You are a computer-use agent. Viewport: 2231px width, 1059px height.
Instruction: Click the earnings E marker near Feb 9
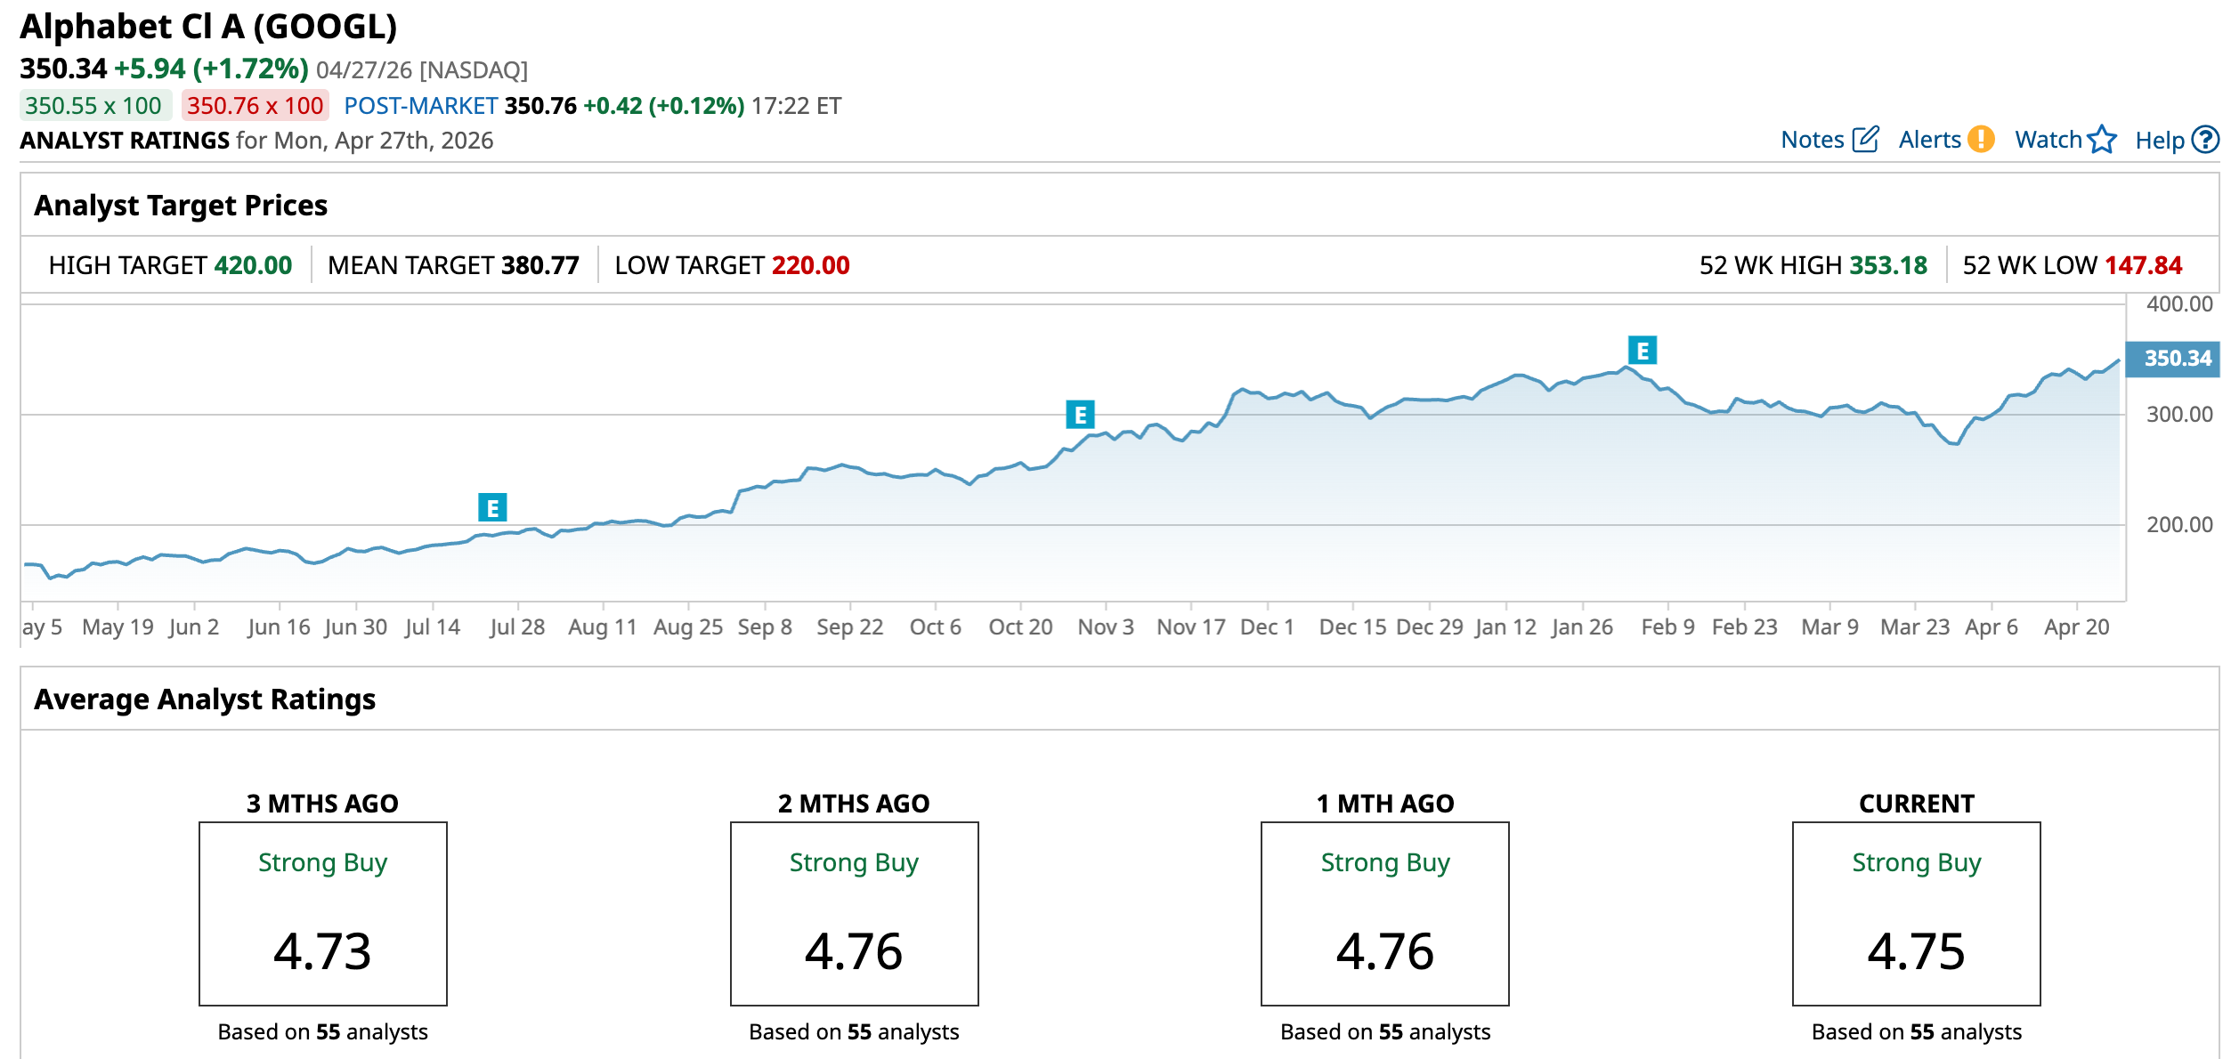[x=1643, y=351]
